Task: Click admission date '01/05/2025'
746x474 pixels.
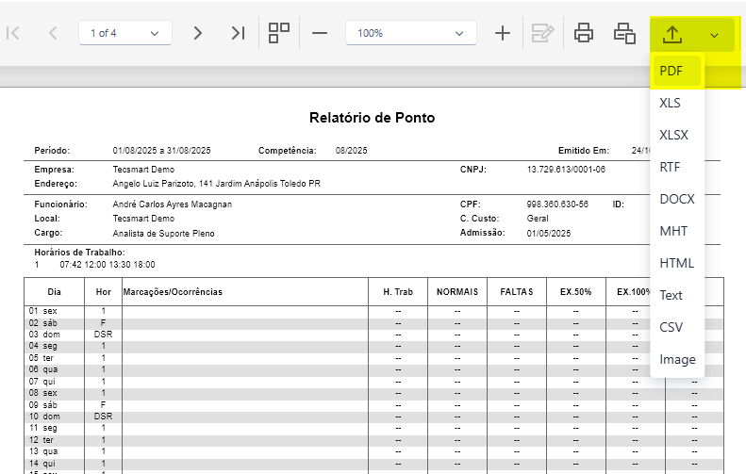Action: [x=549, y=234]
